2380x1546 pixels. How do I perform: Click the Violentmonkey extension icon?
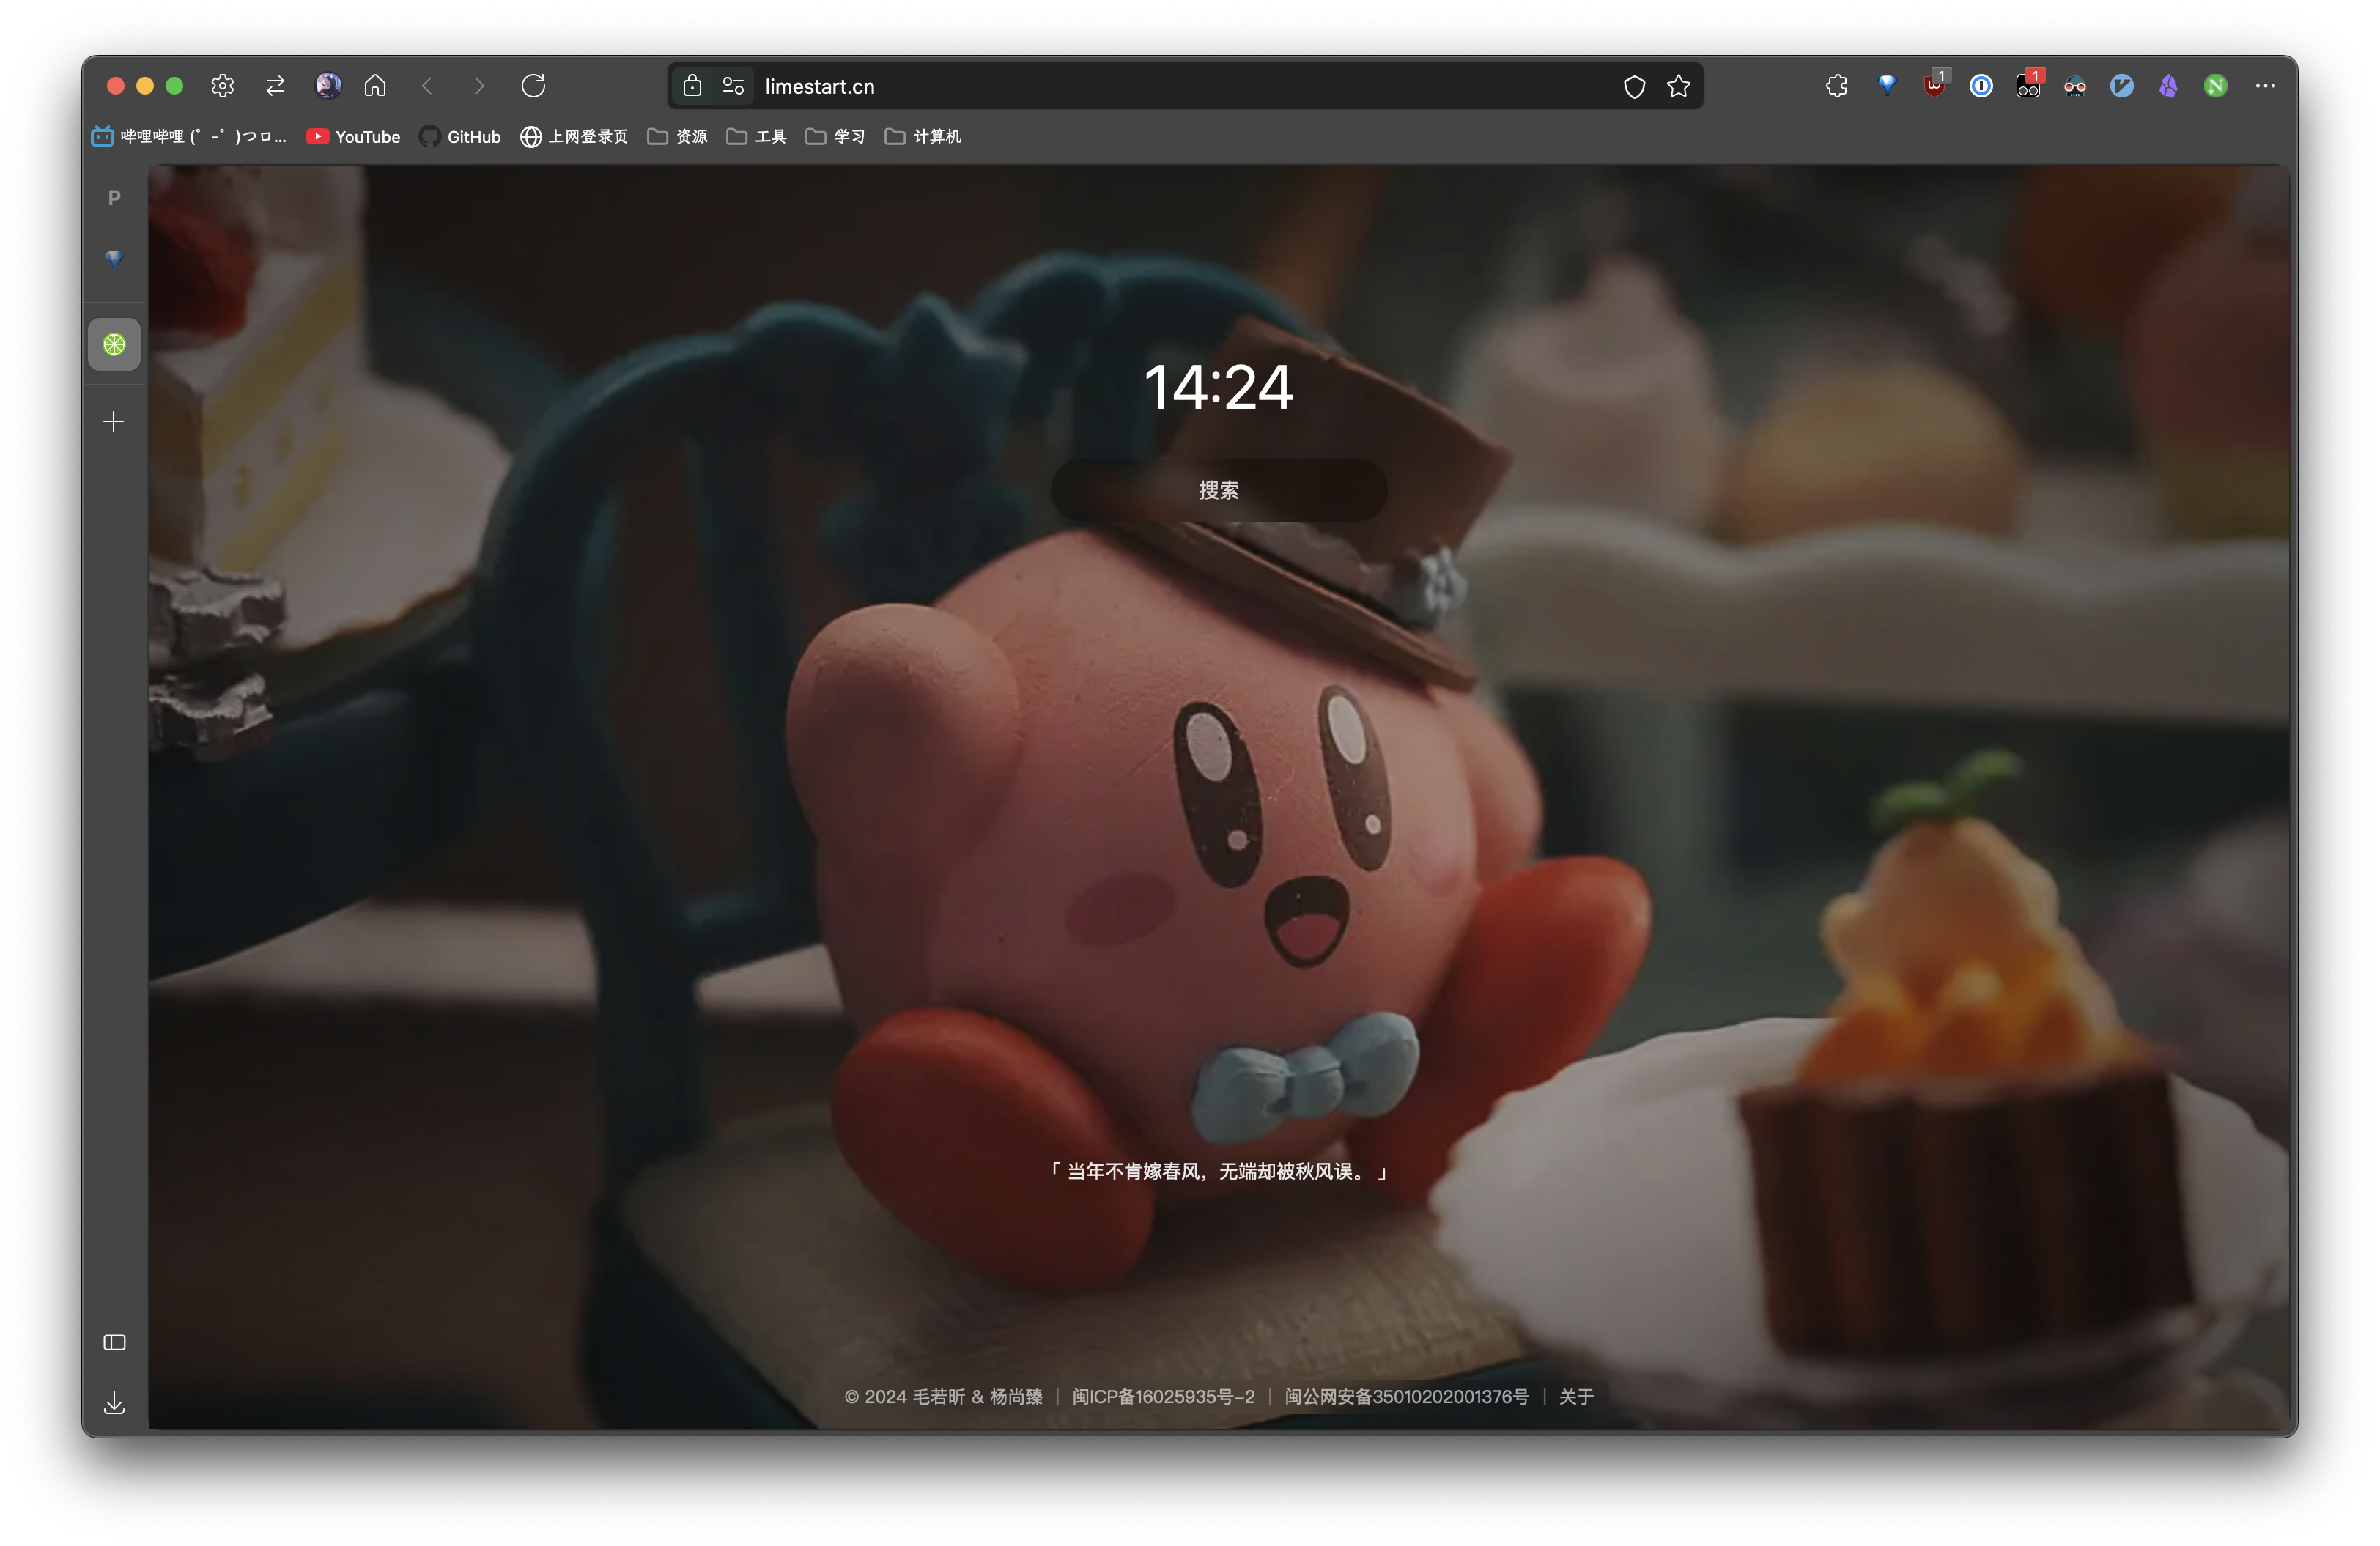point(2122,86)
